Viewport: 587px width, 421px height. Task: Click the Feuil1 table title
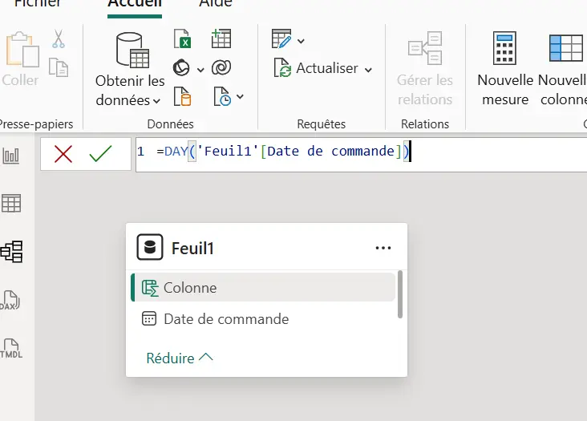coord(192,249)
